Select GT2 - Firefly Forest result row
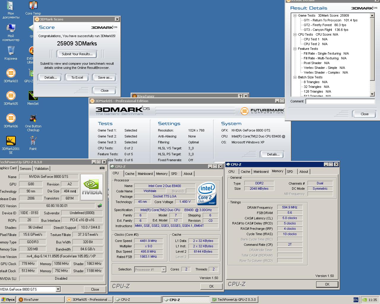This screenshot has height=304, width=380. click(x=325, y=25)
